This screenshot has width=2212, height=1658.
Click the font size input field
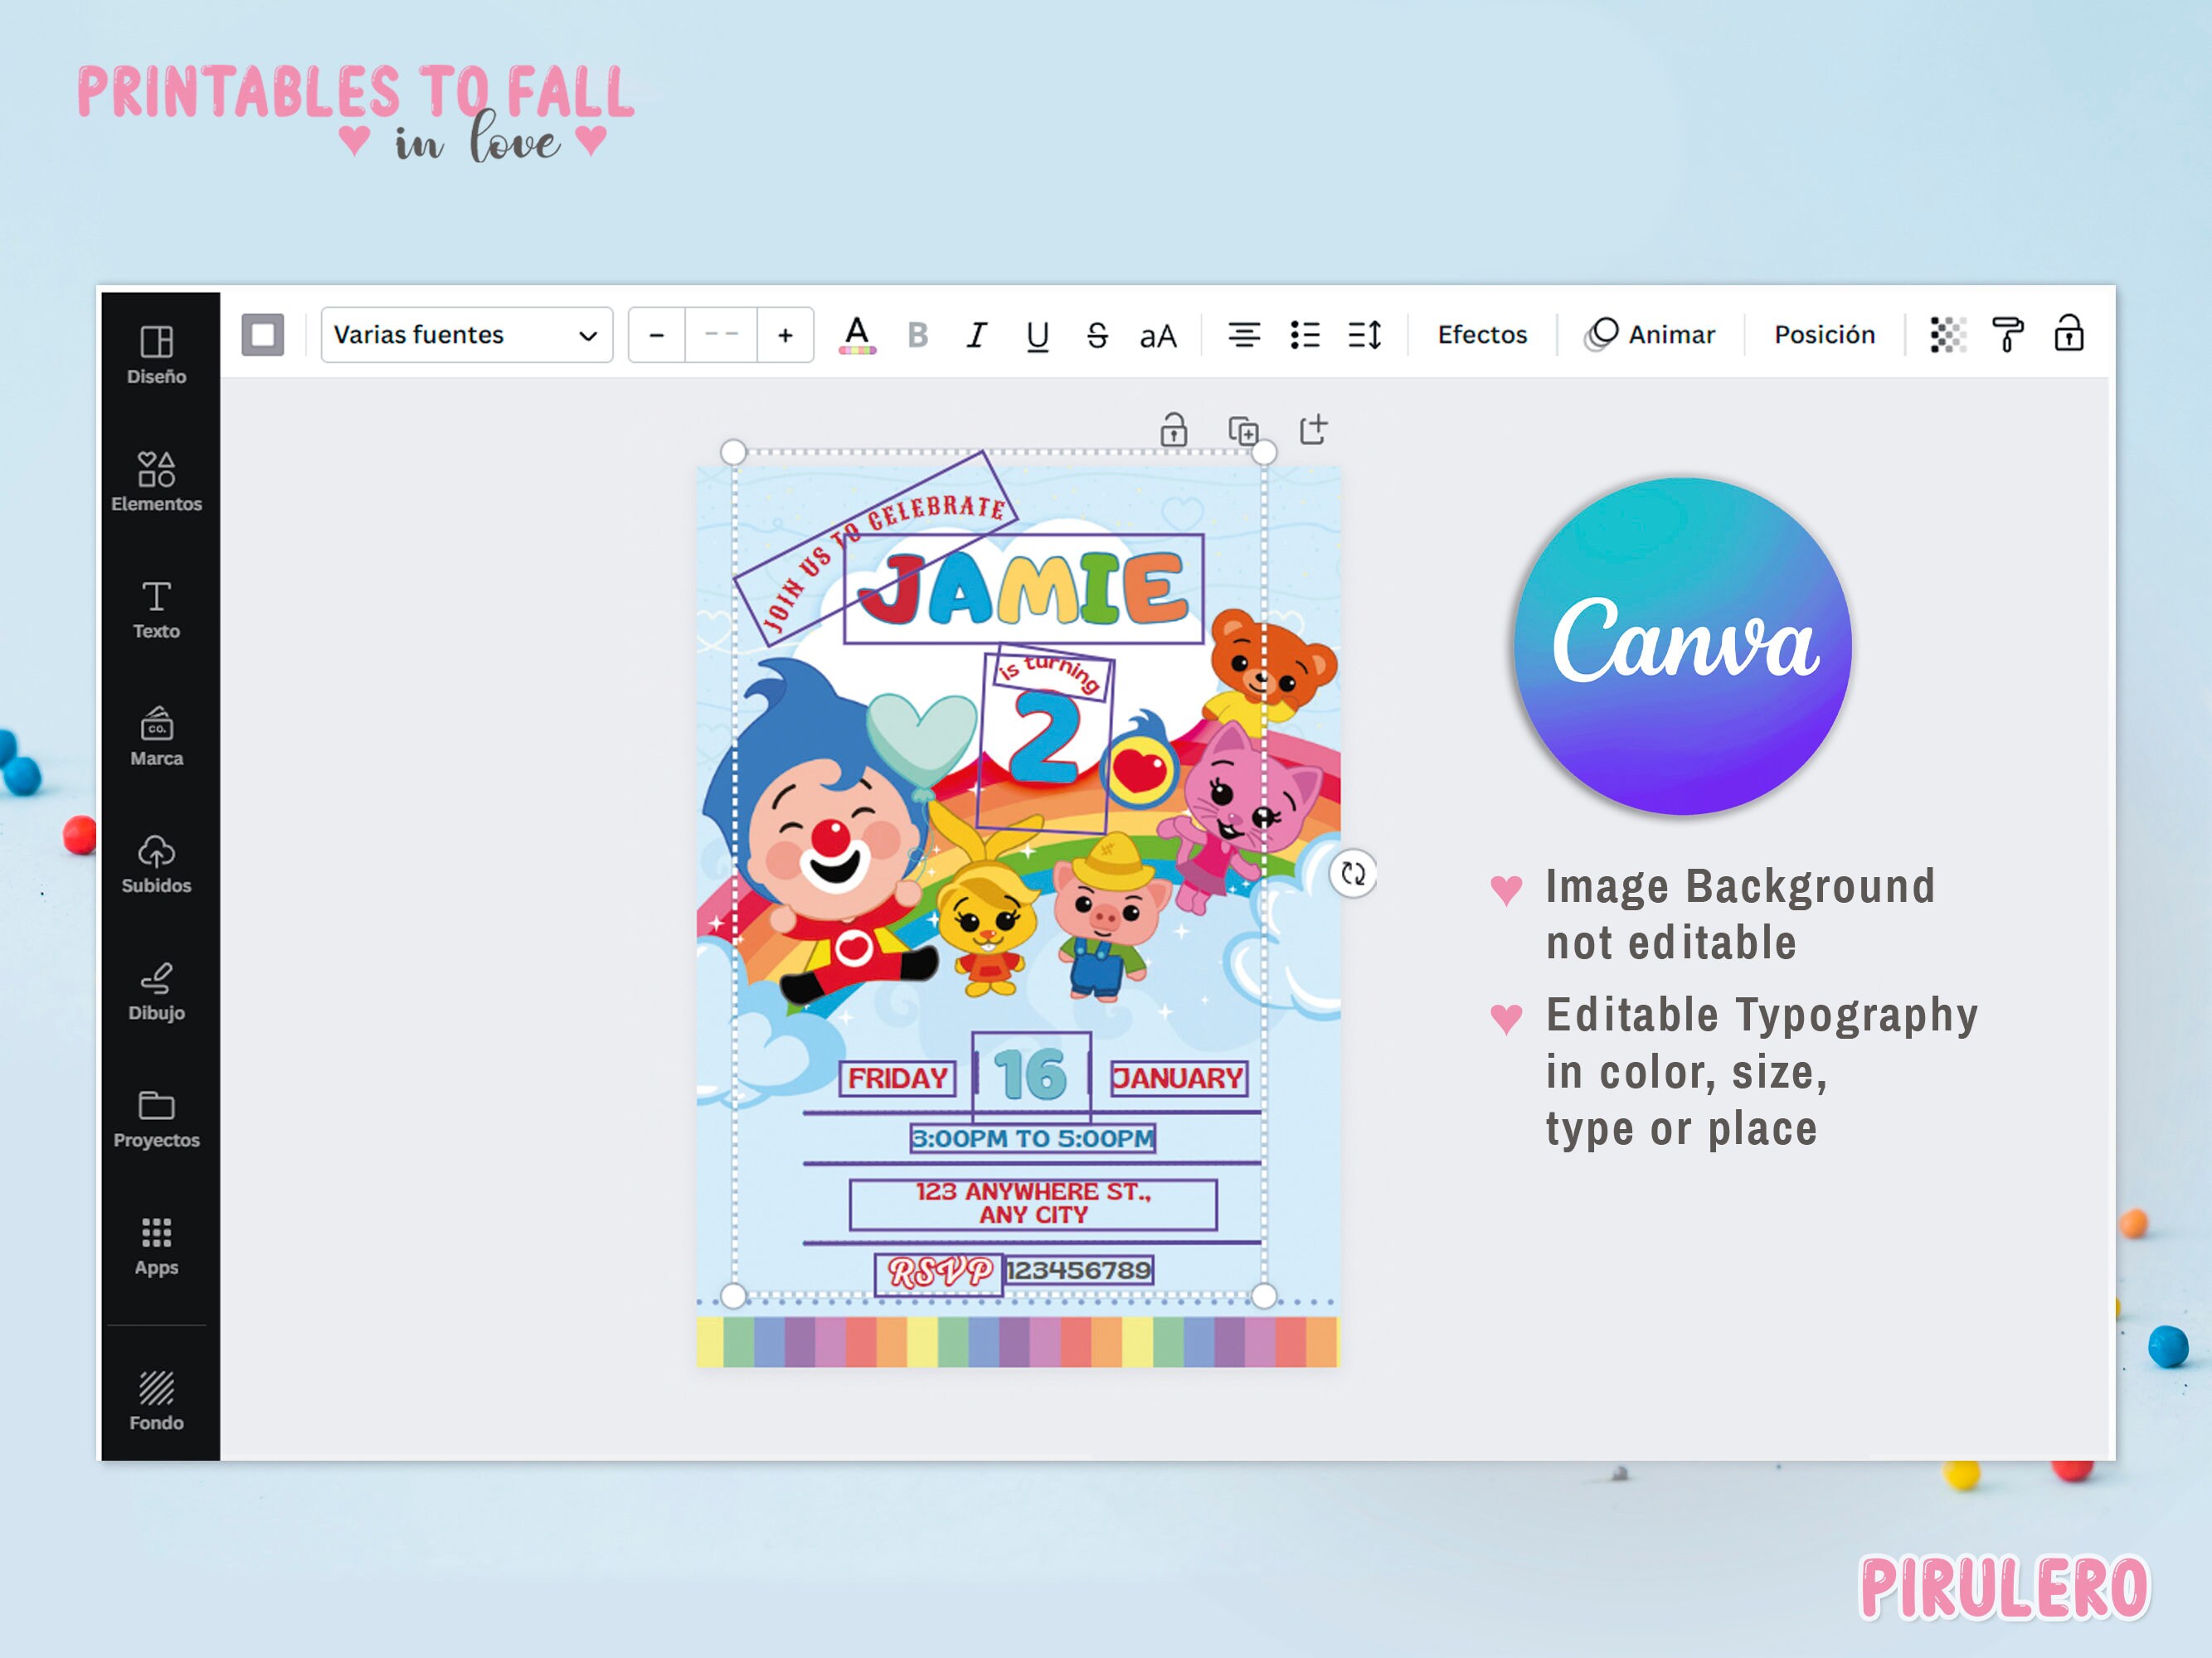(x=721, y=335)
